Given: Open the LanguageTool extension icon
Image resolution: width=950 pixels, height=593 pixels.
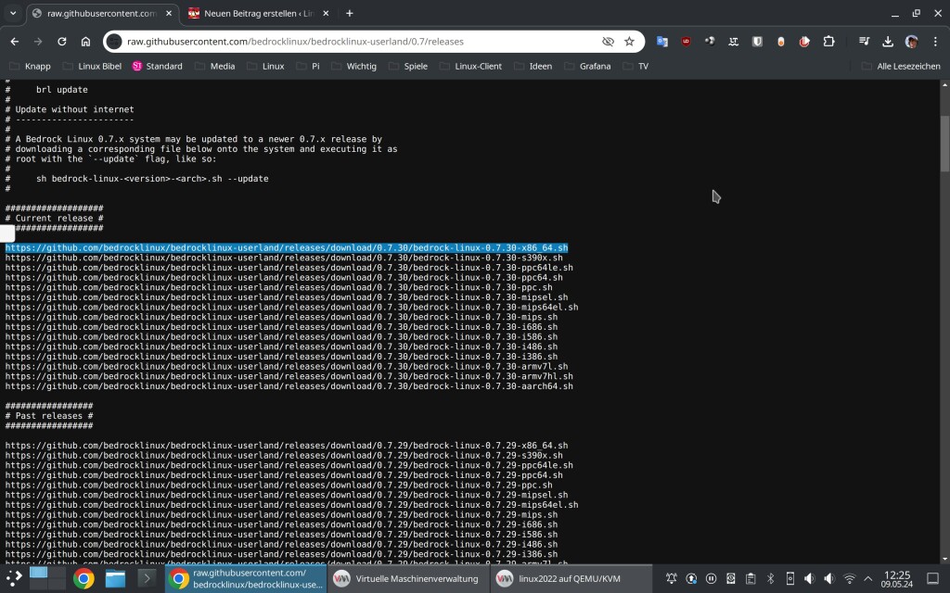Looking at the screenshot, I should 733,41.
